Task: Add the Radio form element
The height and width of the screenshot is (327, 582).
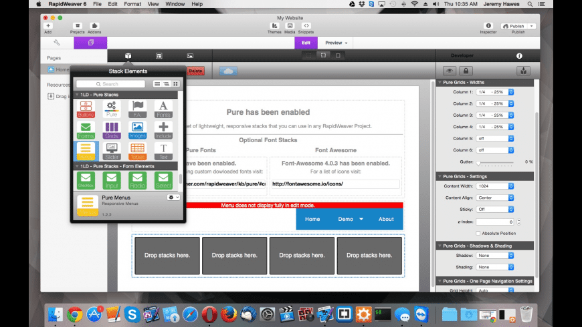Action: pos(137,180)
